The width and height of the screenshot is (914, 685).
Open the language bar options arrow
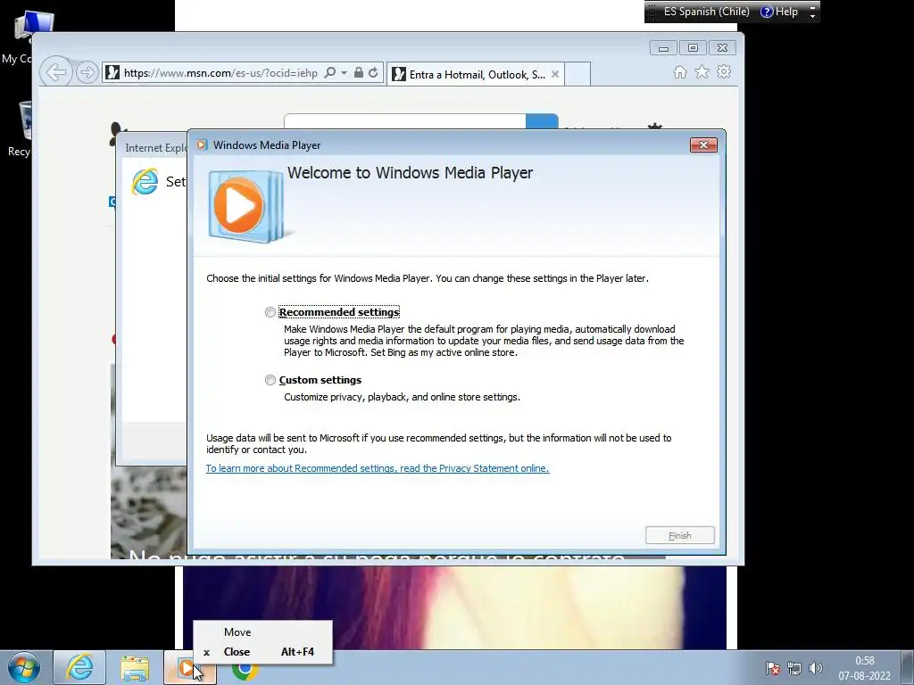[x=812, y=16]
